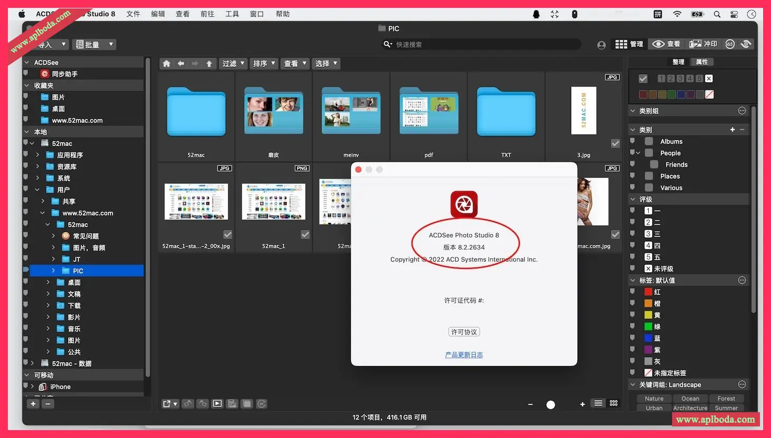Remove a folder with the minus button under the sidebar
Viewport: 771px width, 438px height.
point(47,404)
